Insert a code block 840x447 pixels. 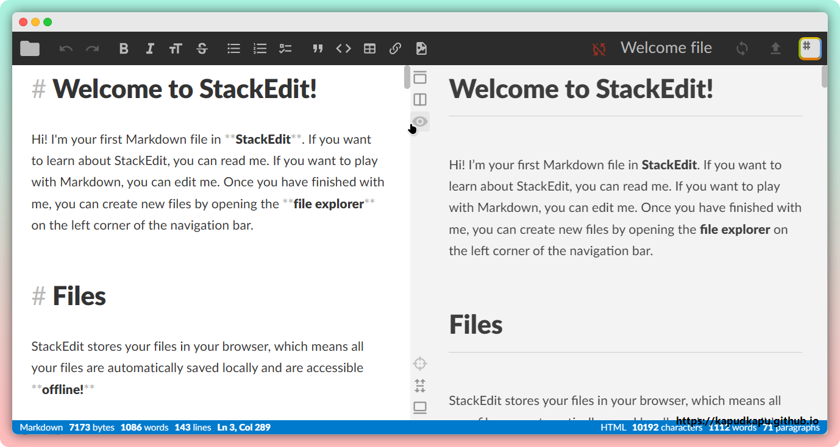(344, 49)
